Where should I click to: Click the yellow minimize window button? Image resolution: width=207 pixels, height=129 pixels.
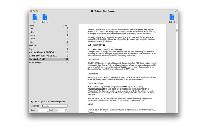[x=34, y=11]
